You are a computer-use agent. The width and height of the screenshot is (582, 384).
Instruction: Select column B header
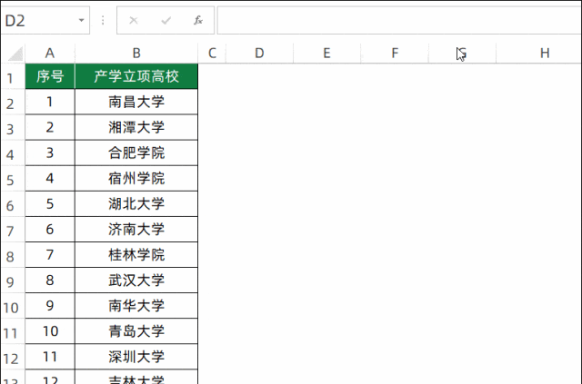pyautogui.click(x=136, y=54)
